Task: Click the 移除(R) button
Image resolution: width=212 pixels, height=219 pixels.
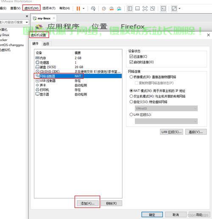Action: pyautogui.click(x=112, y=203)
